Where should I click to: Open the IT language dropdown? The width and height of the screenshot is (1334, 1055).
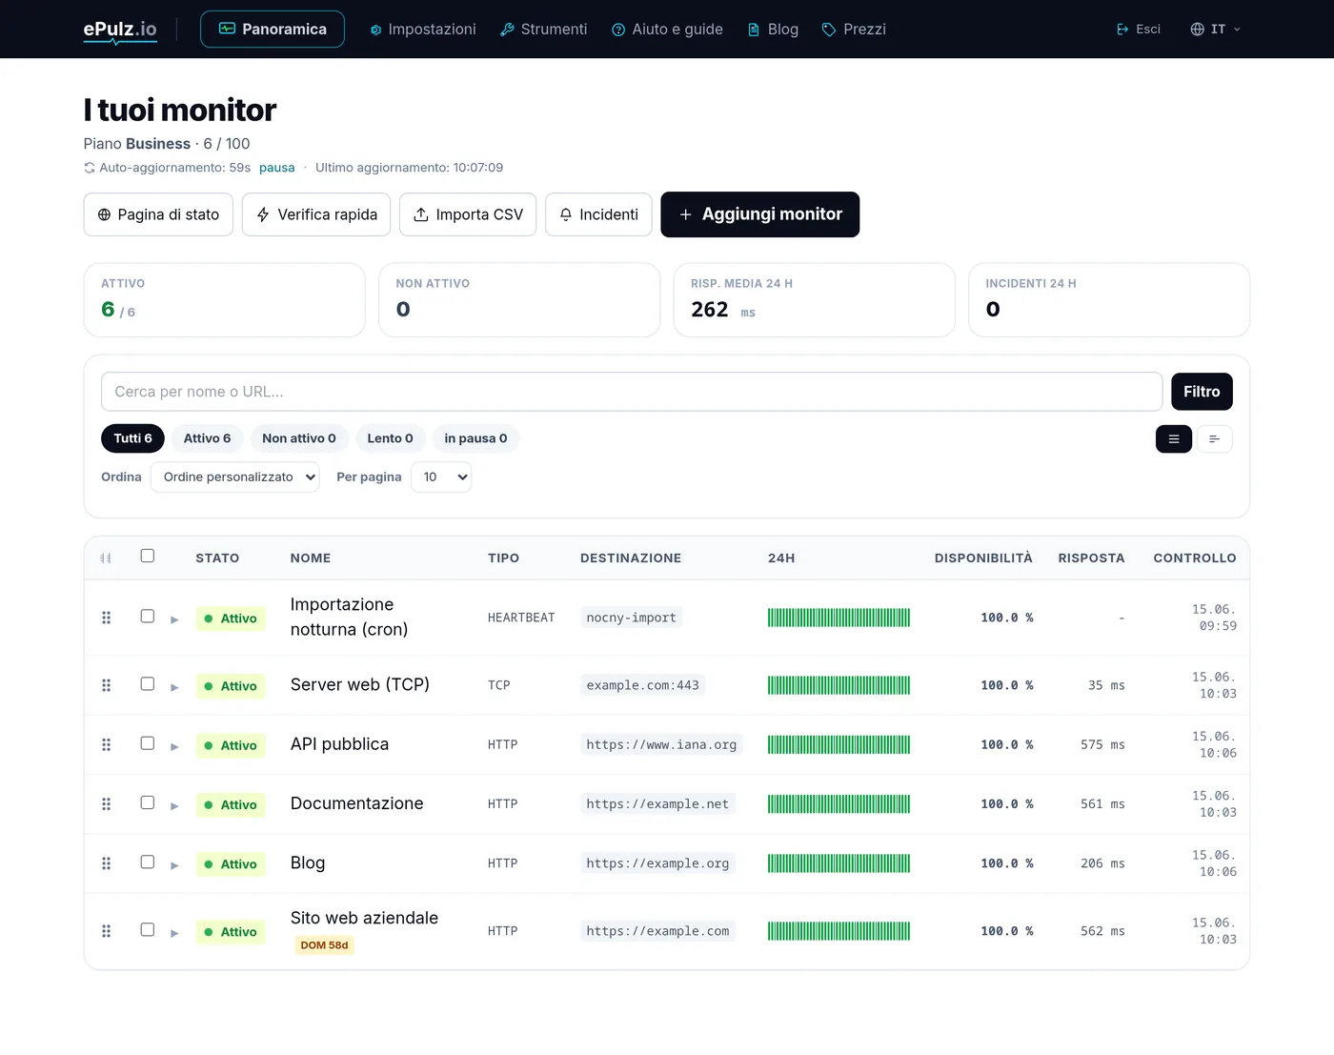1216,30
